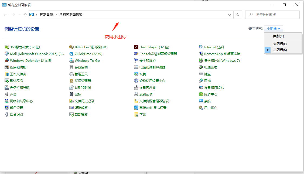Open 系统 link

pos(207,101)
